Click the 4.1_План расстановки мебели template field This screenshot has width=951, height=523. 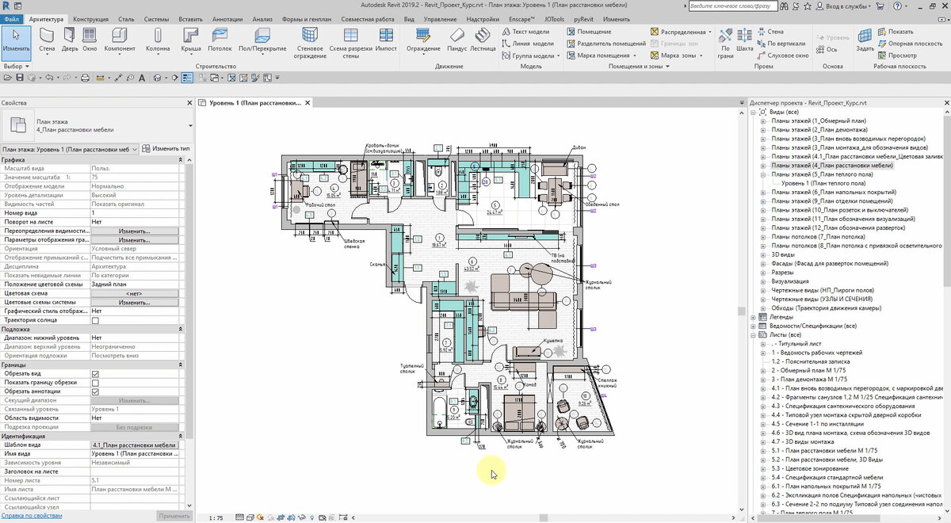pyautogui.click(x=135, y=445)
